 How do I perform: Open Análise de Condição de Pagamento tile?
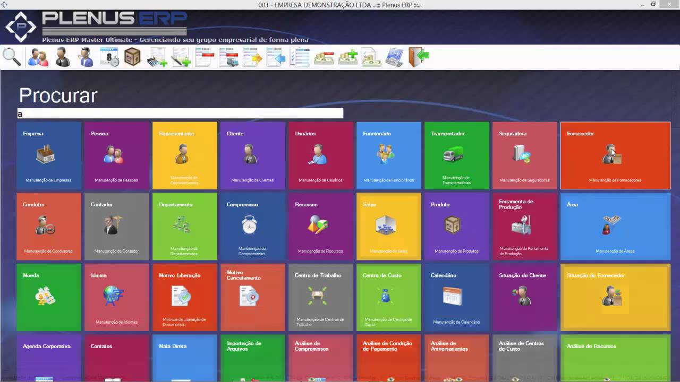point(389,358)
